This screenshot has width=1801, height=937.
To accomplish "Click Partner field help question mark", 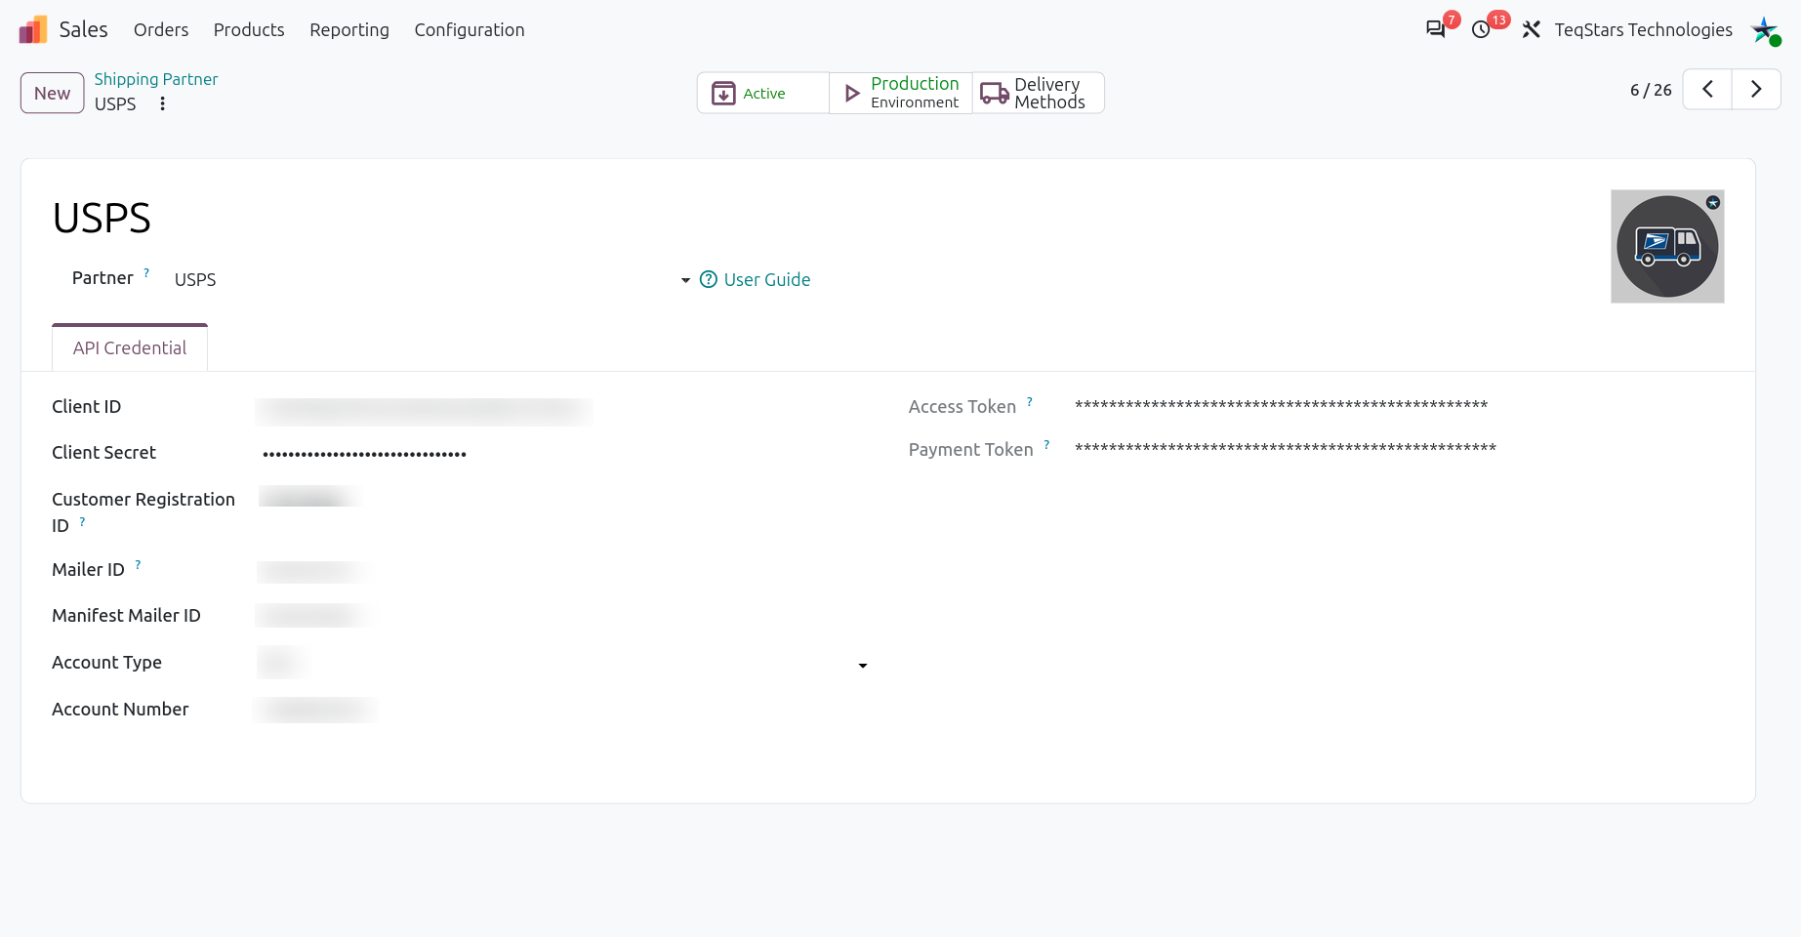I will tap(146, 273).
